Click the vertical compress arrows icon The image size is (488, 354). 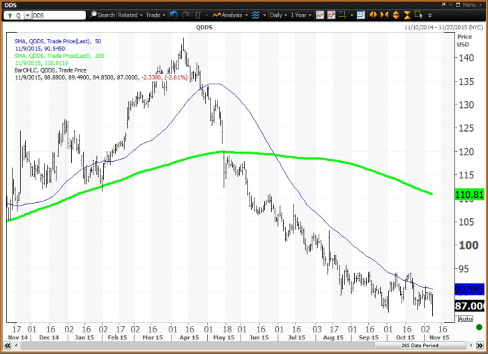[407, 15]
